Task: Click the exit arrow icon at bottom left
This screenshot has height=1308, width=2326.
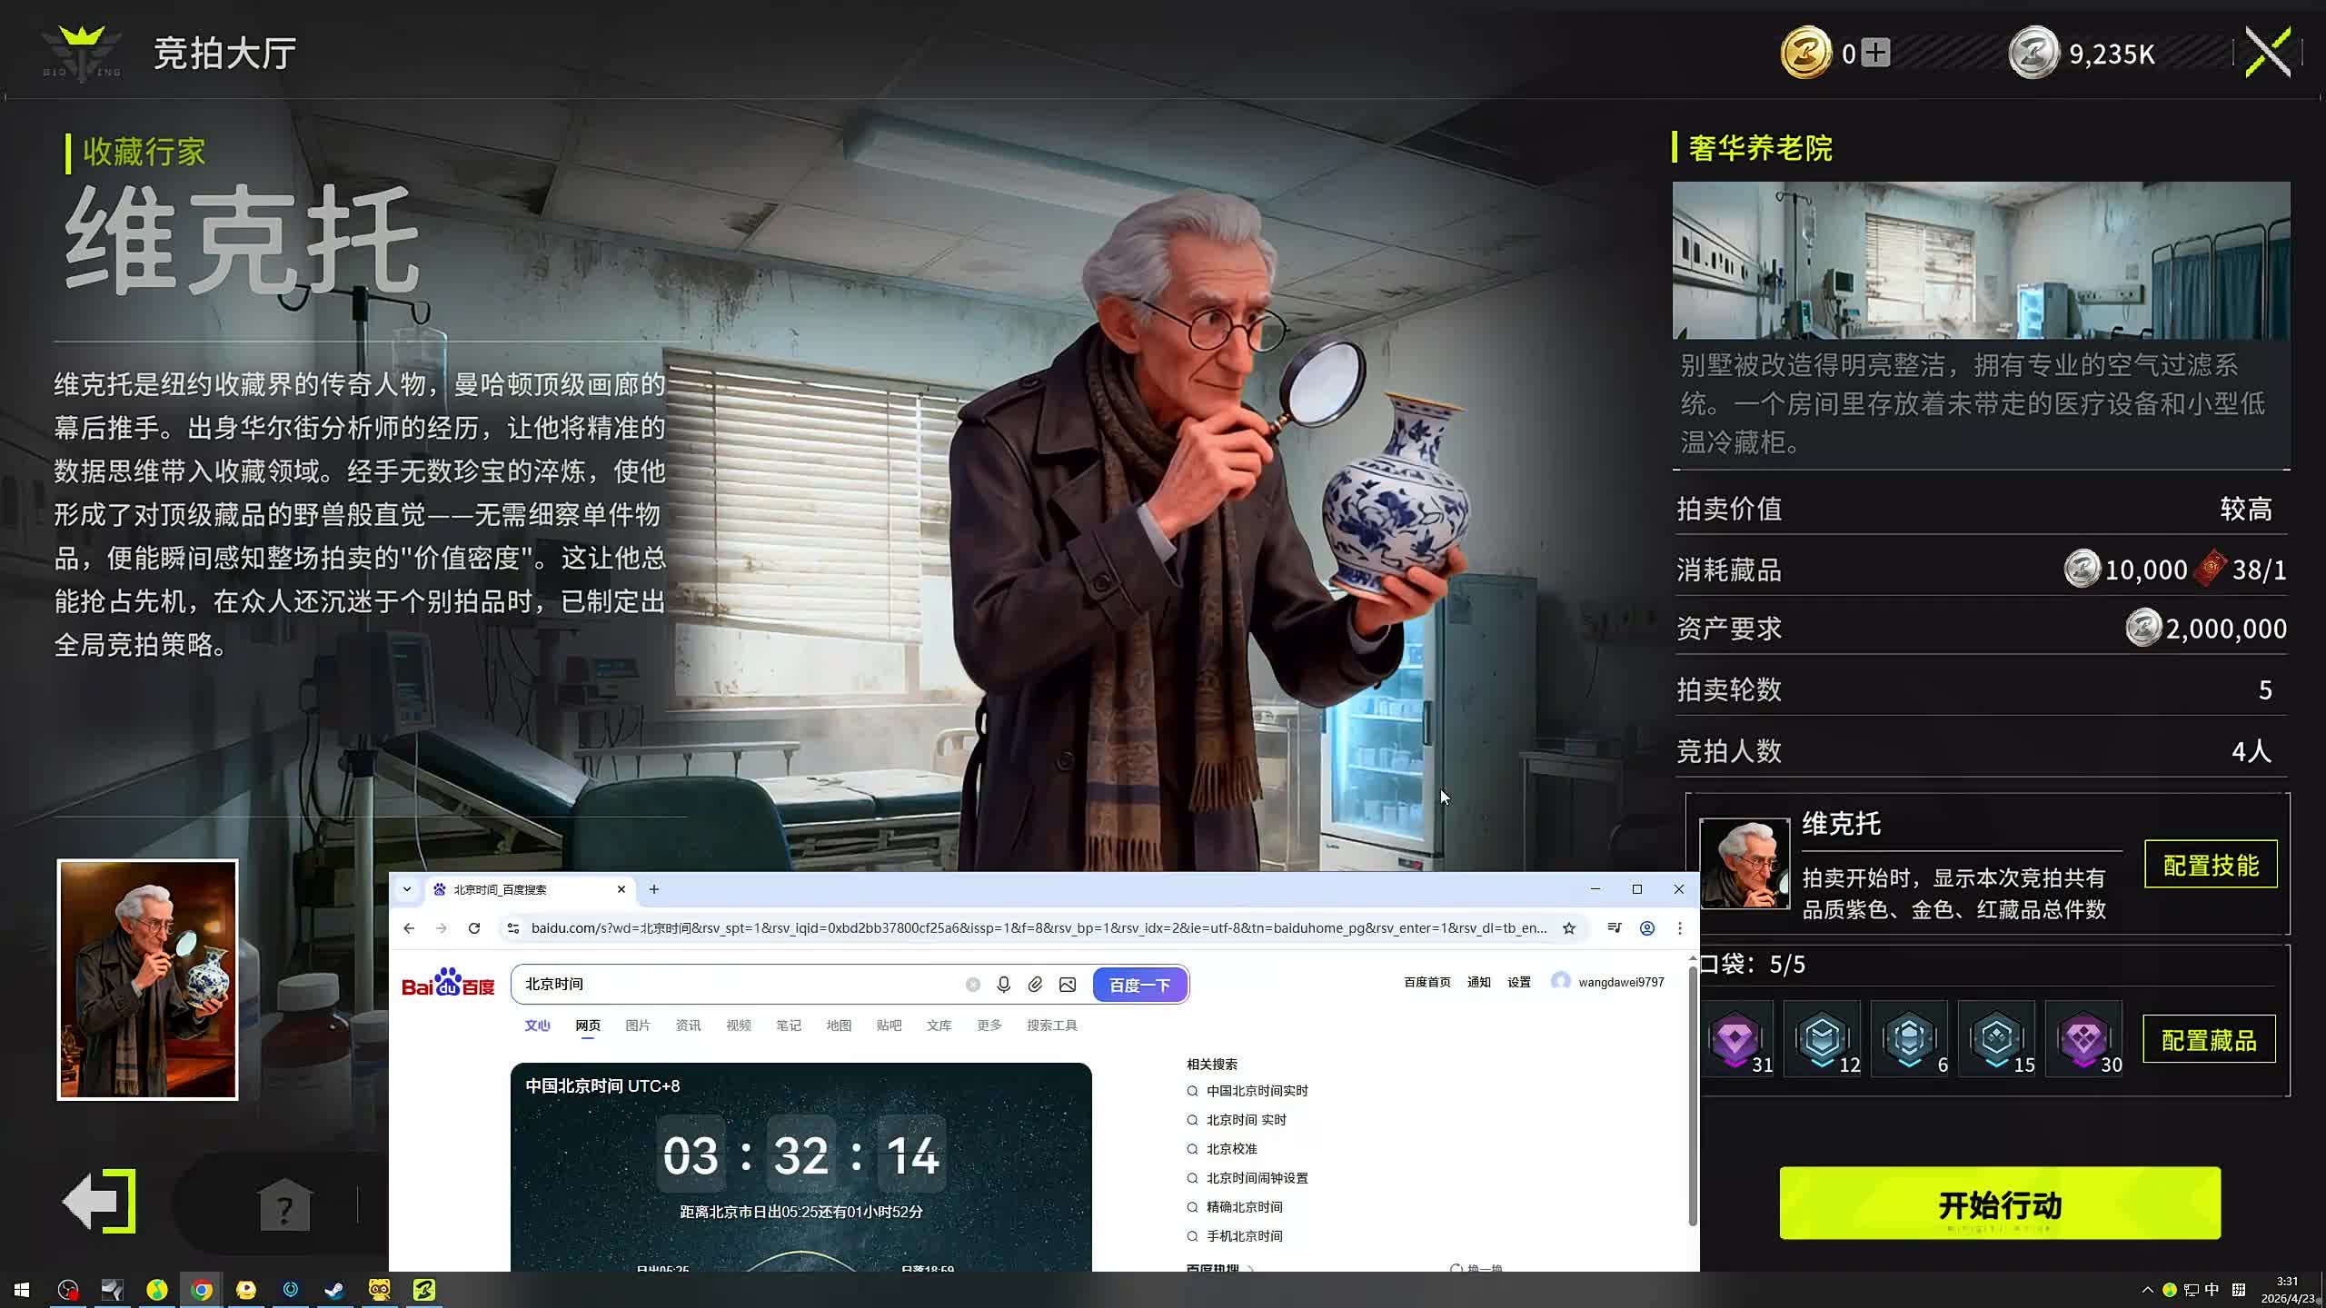Action: click(x=100, y=1201)
